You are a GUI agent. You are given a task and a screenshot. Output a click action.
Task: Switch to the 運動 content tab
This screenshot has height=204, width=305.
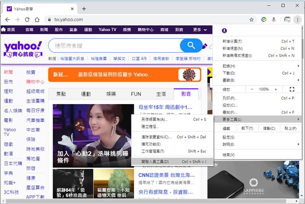[86, 94]
